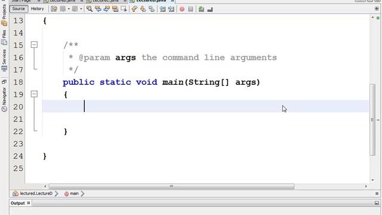Screen dimensions: 382x215
Task: Switch to the Source view
Action: [x=19, y=9]
